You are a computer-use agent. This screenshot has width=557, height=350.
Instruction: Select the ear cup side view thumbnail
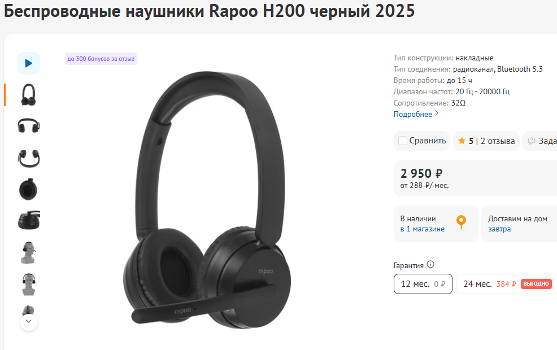(29, 220)
